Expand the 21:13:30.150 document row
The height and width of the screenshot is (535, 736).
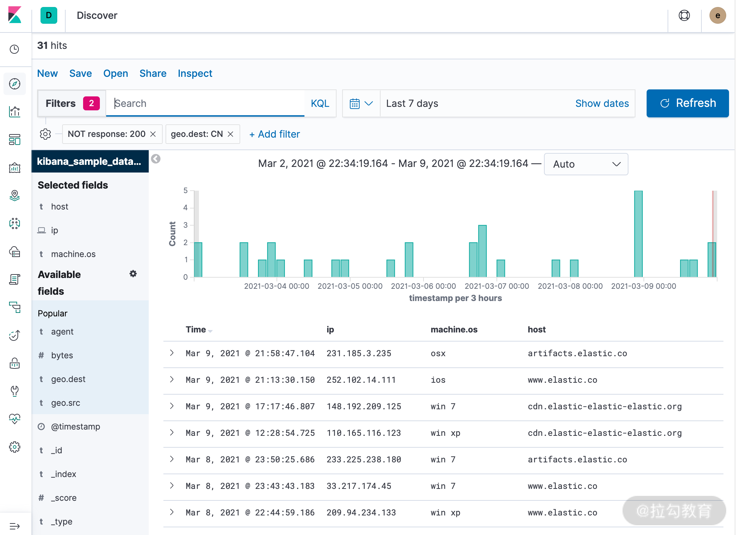[x=172, y=380]
